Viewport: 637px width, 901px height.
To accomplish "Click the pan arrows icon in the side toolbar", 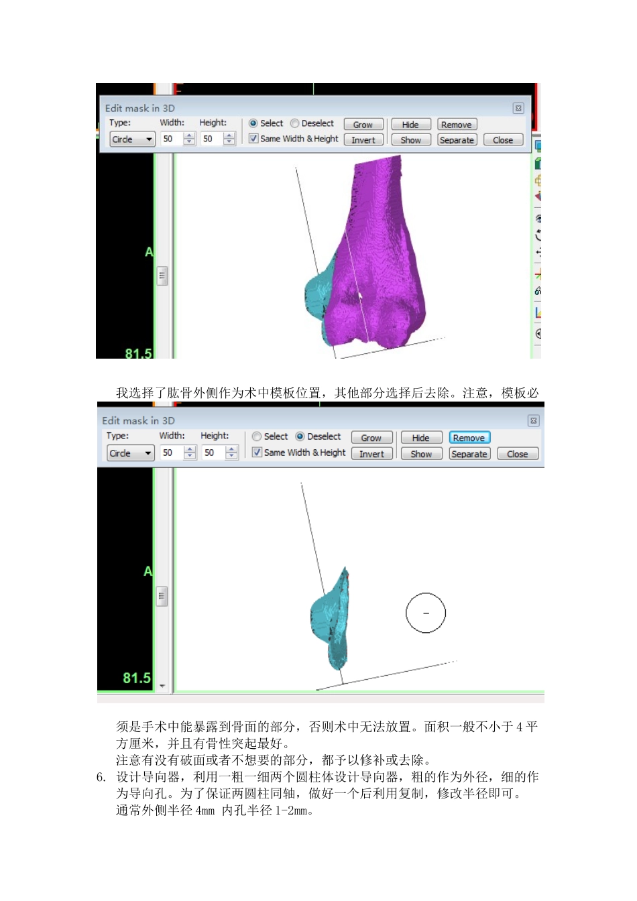I will pyautogui.click(x=538, y=253).
